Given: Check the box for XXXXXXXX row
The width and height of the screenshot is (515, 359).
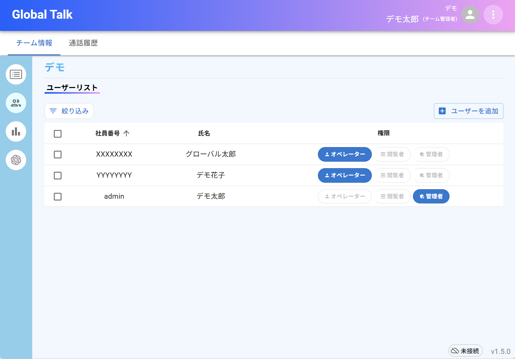Looking at the screenshot, I should click(x=58, y=155).
